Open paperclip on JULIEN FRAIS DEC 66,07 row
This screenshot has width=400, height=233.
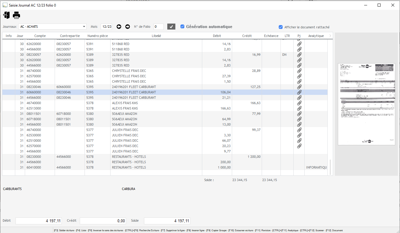click(x=299, y=141)
